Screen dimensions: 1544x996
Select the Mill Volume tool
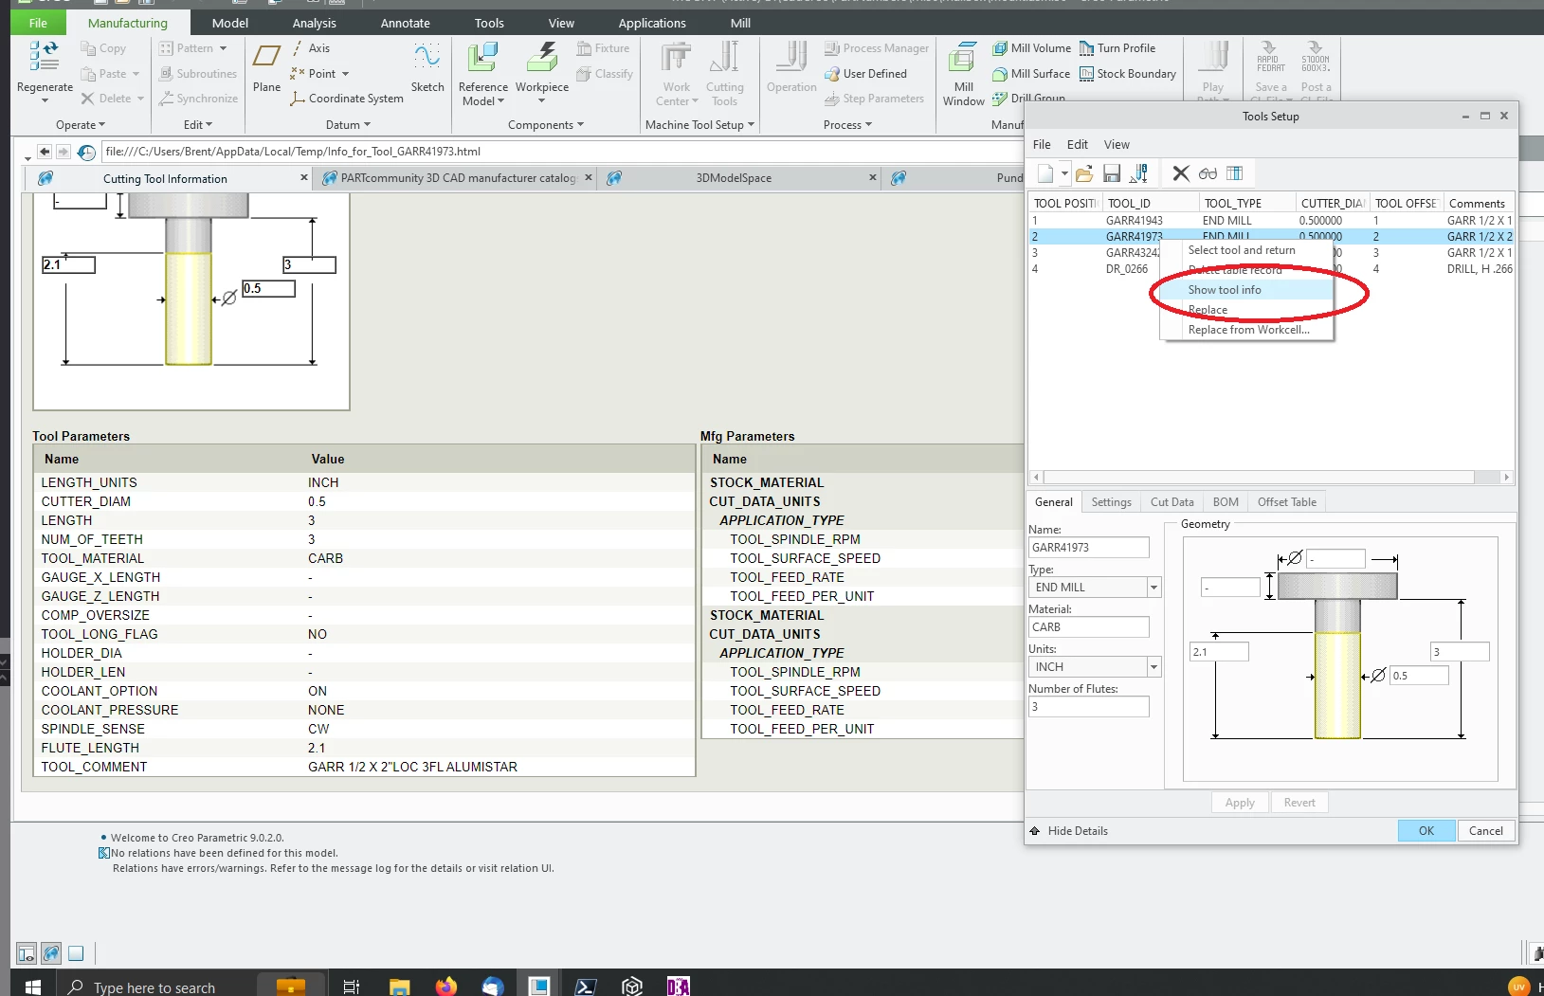tap(1031, 48)
